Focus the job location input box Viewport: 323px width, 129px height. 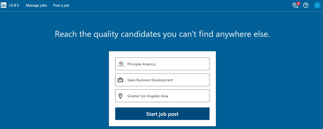162,96
